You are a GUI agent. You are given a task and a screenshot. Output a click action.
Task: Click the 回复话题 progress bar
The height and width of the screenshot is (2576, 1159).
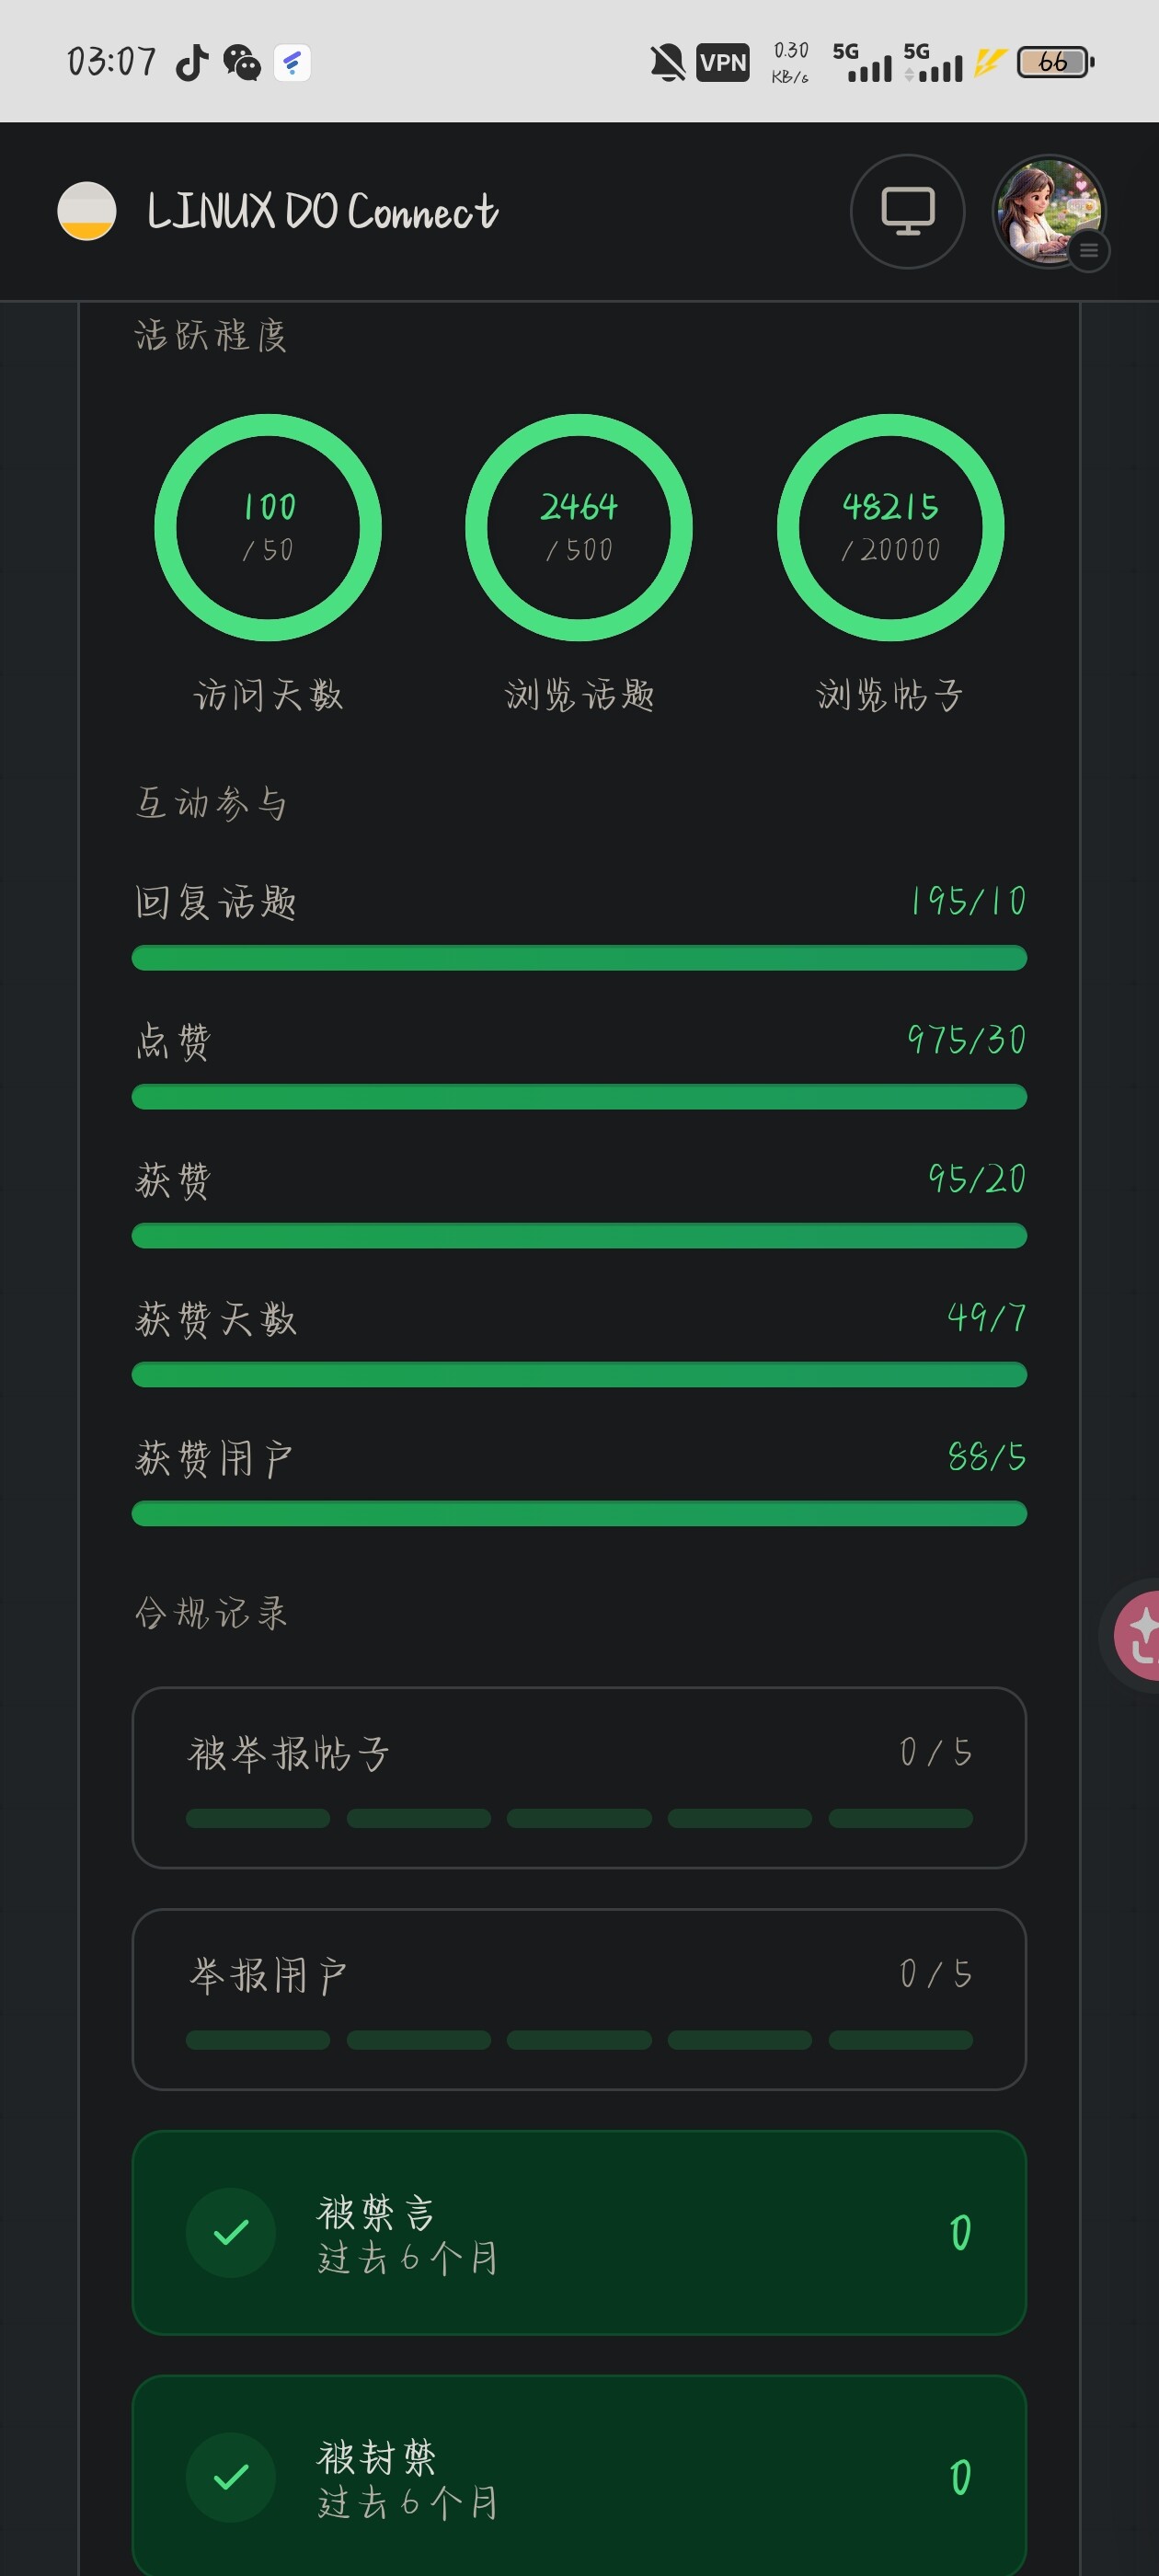(579, 958)
